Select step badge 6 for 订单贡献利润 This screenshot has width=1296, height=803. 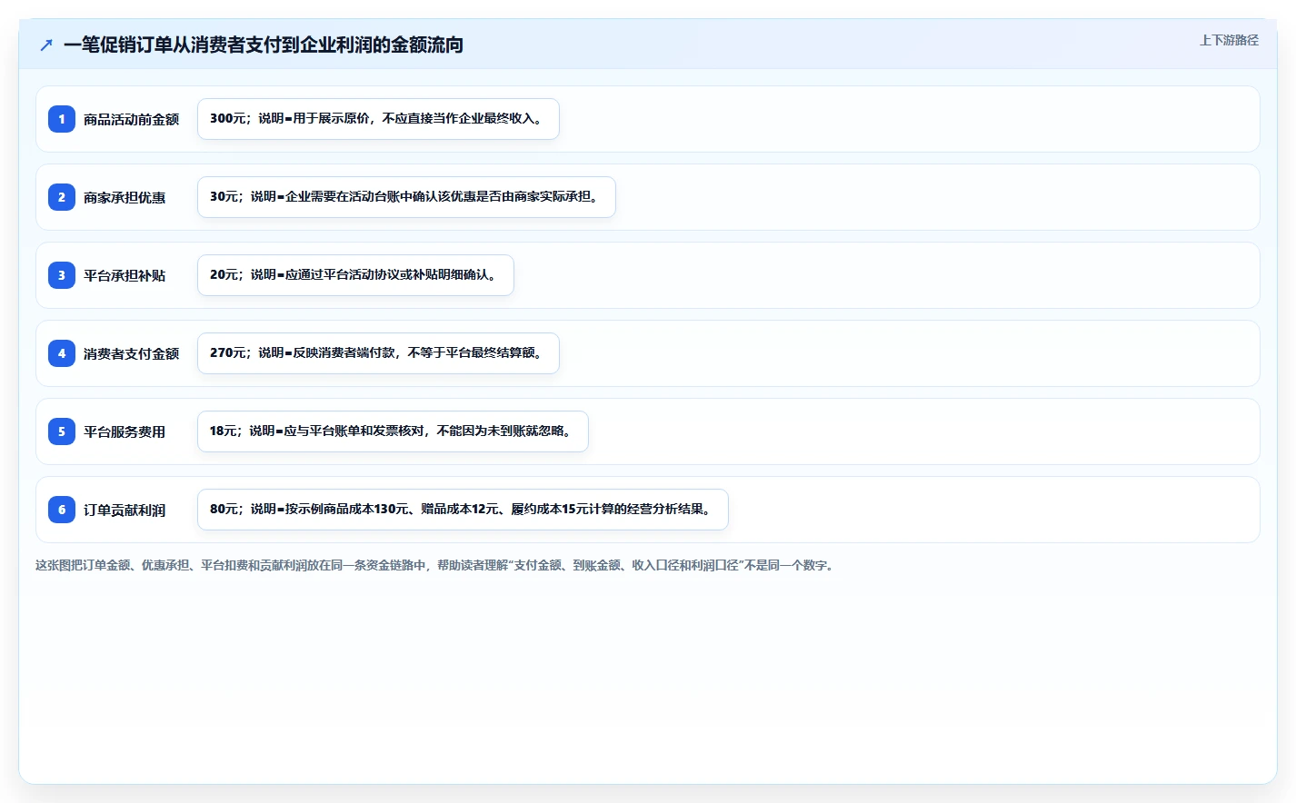(62, 510)
